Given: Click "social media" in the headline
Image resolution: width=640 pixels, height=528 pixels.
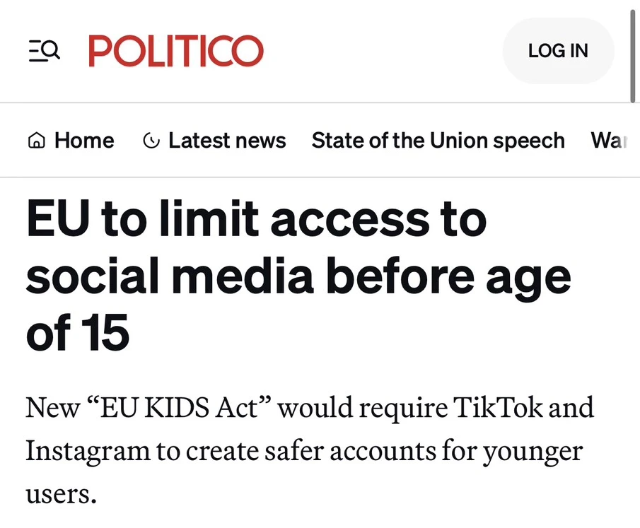Looking at the screenshot, I should [x=170, y=276].
